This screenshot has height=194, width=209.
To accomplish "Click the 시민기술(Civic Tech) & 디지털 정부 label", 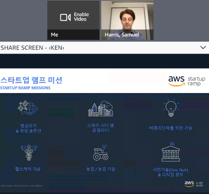I will tap(170, 172).
